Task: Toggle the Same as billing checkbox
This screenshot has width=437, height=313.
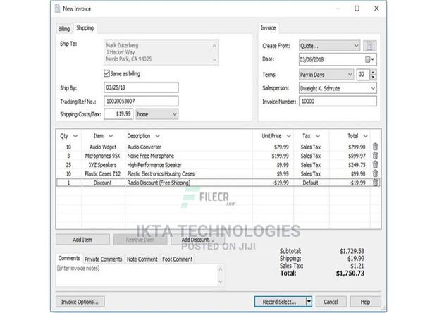Action: pyautogui.click(x=106, y=73)
